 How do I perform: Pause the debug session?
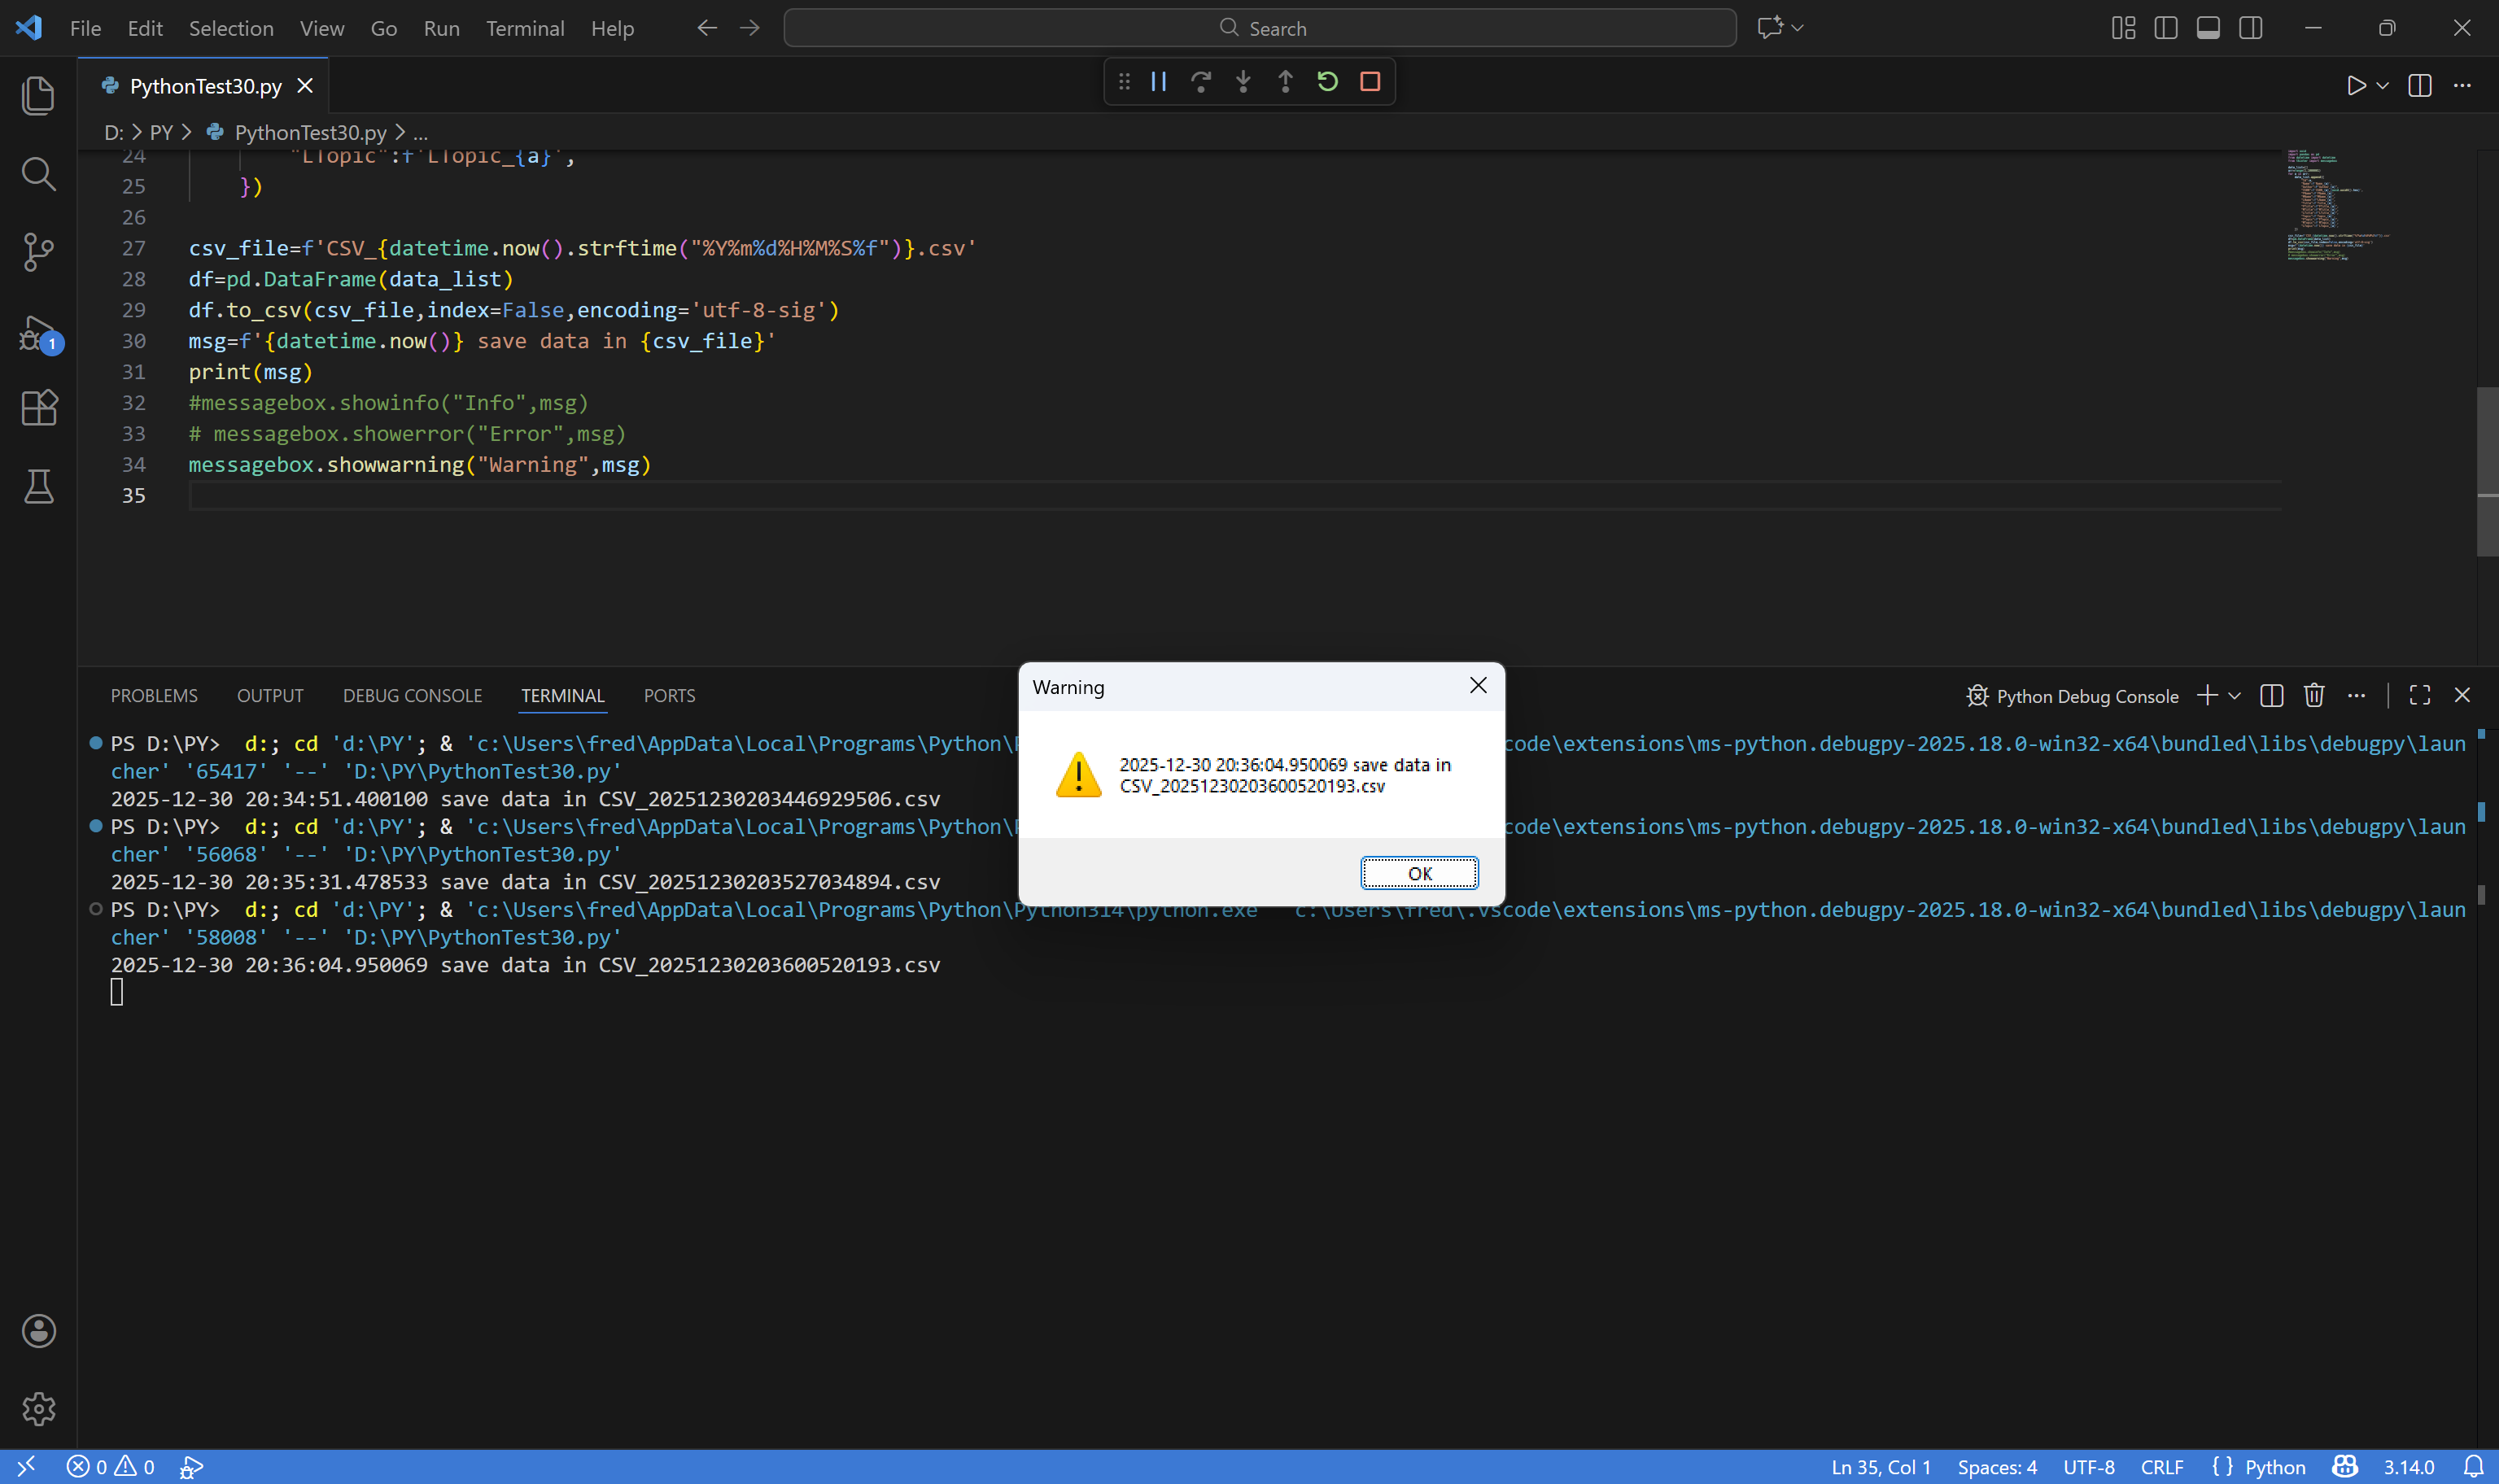pos(1159,82)
